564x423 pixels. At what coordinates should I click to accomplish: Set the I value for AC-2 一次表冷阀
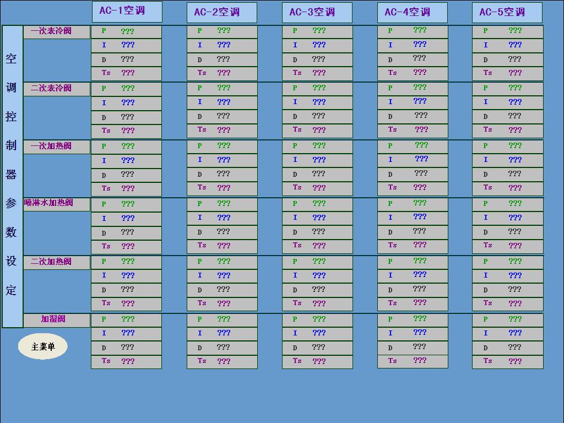click(x=223, y=45)
